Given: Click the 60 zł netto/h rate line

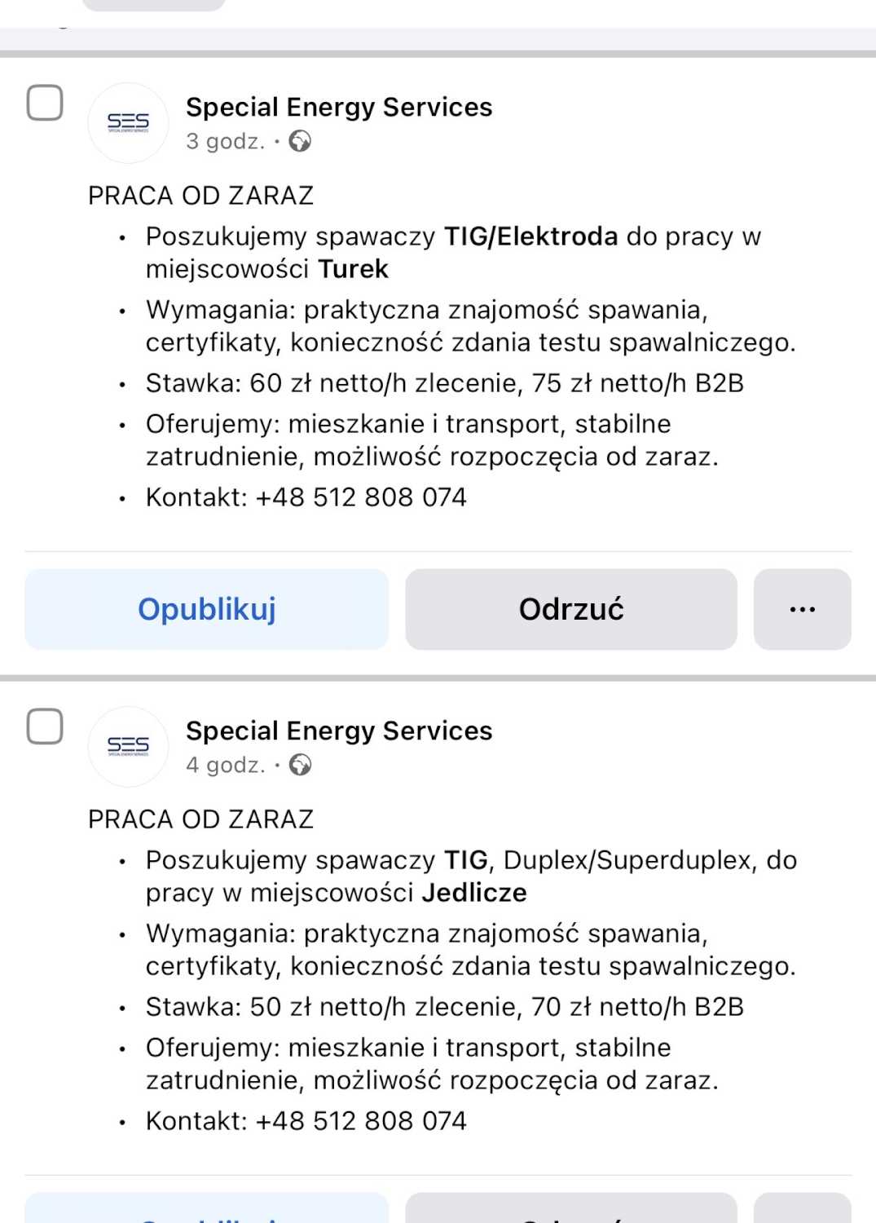Looking at the screenshot, I should coord(444,383).
